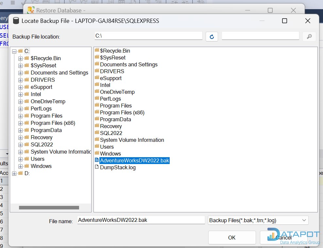
Task: Click the SQL2022 folder icon in file list
Action: click(97, 133)
